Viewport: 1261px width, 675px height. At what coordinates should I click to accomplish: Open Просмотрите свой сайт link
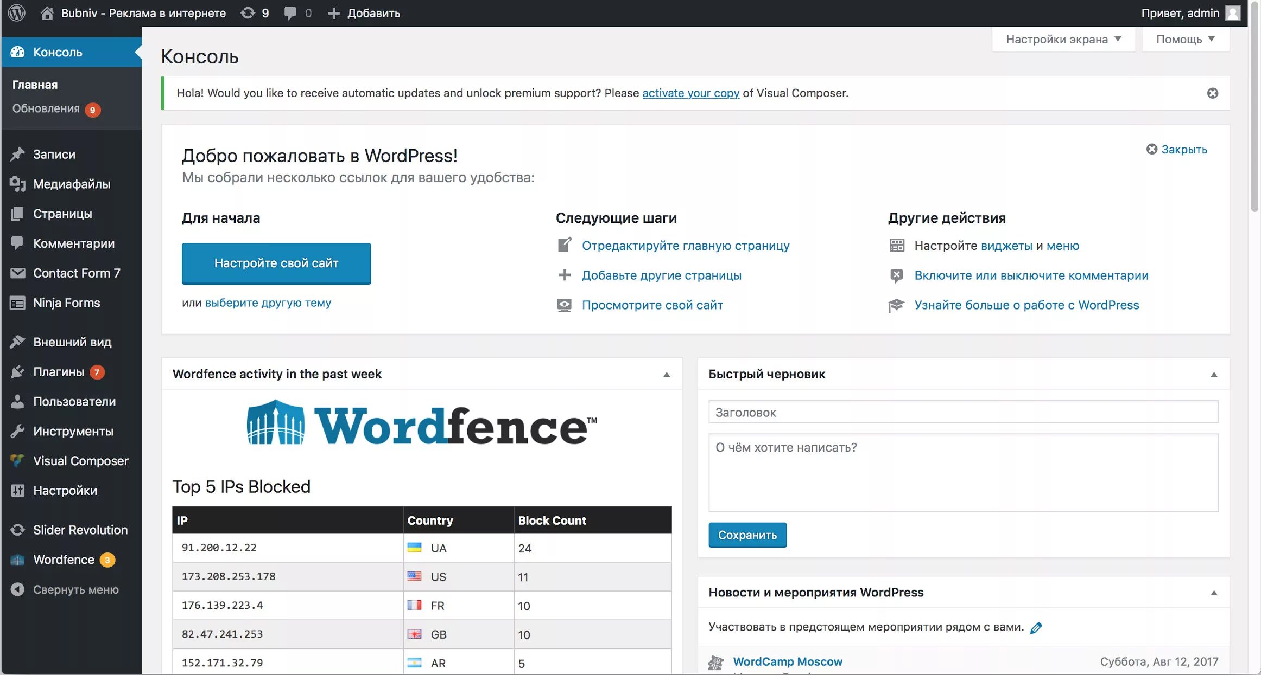coord(652,305)
